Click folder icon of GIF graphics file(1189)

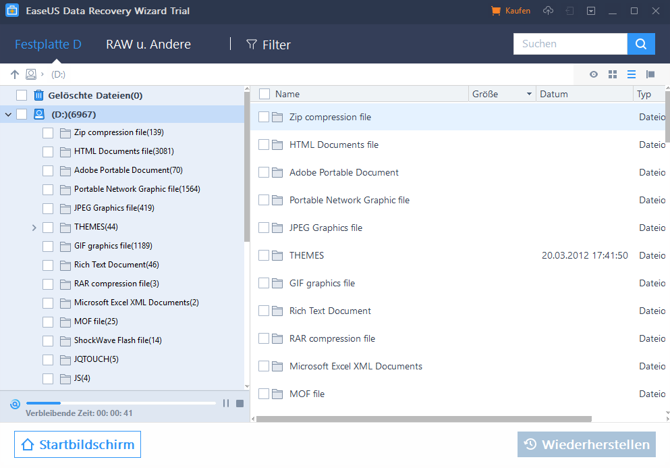point(65,246)
